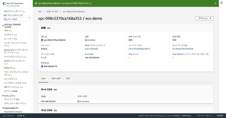
Task: Click the VPC breadcrumb link
Action: pyautogui.click(x=40, y=12)
